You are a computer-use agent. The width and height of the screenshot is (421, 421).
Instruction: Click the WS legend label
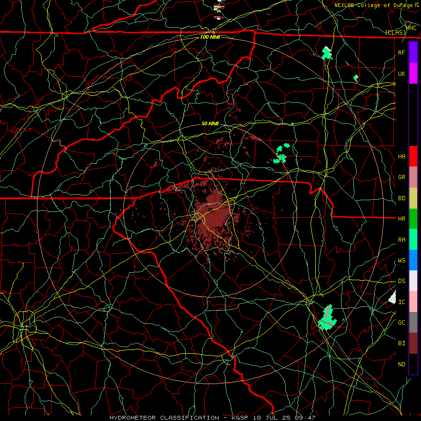(x=402, y=261)
